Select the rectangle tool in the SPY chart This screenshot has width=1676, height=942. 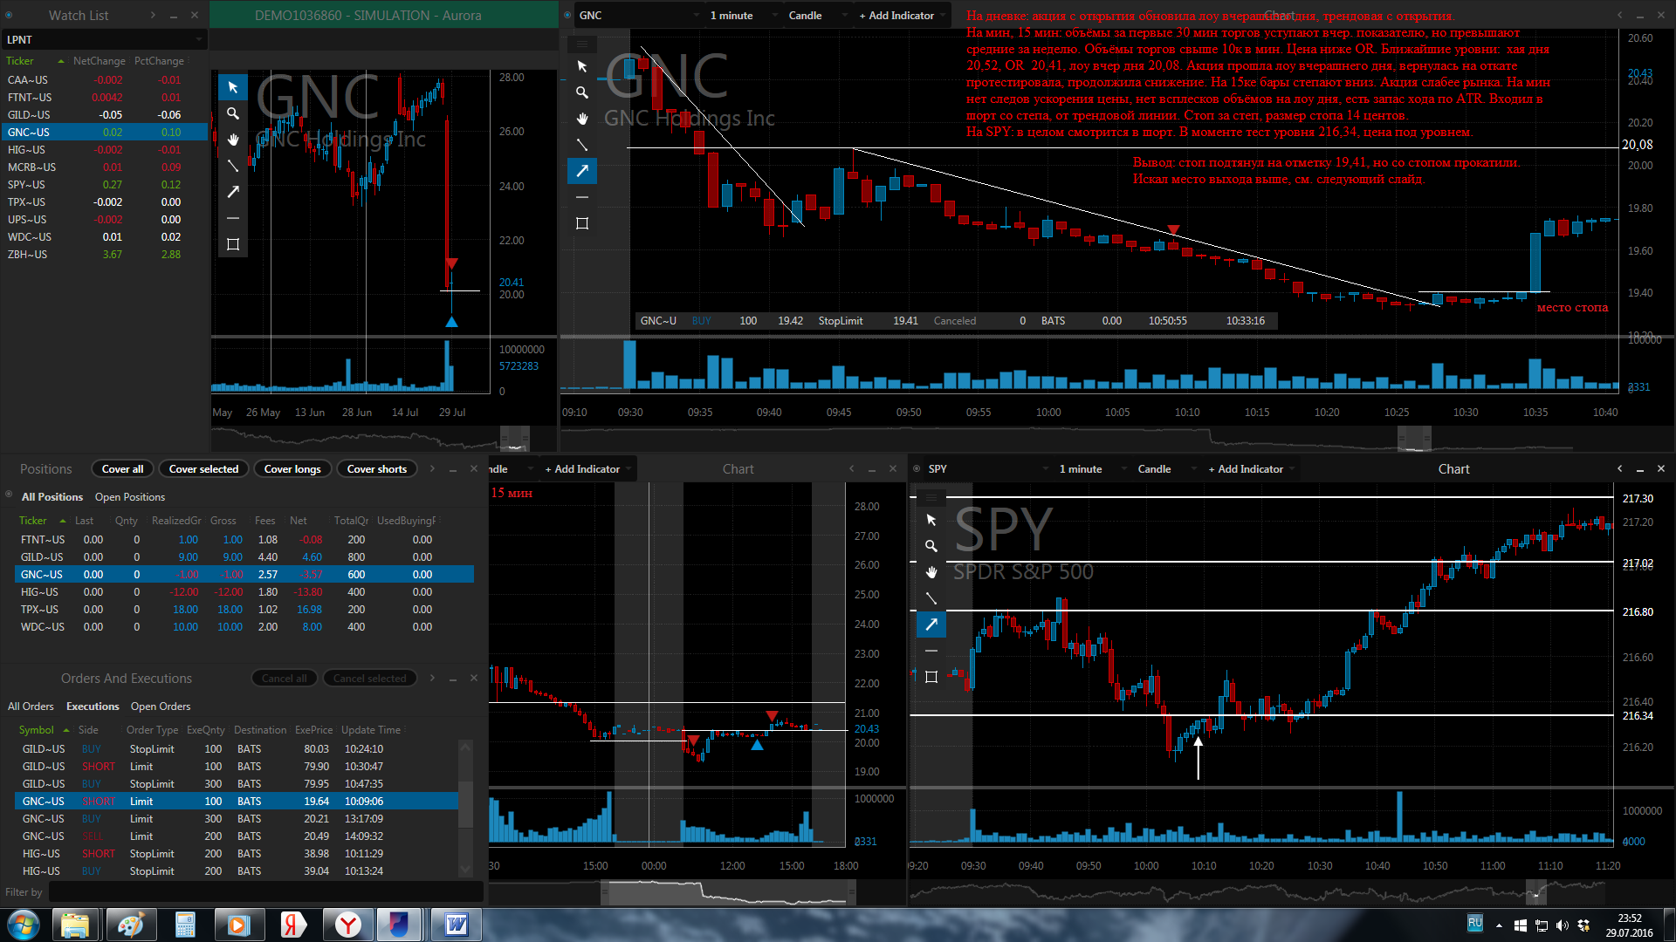click(931, 677)
